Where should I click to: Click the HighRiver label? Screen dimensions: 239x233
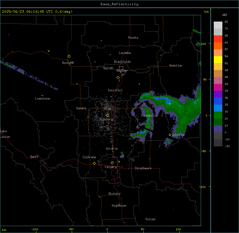click(119, 206)
